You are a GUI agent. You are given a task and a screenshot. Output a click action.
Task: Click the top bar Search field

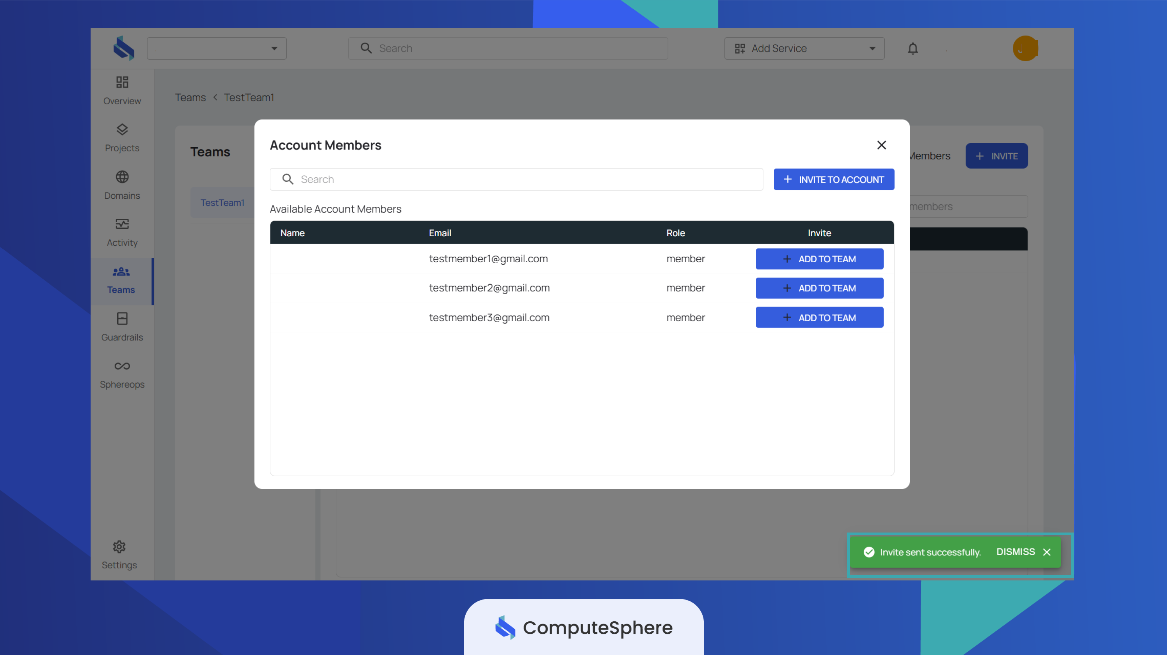507,49
